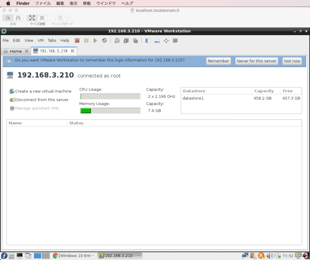The width and height of the screenshot is (310, 260).
Task: Click the 457.3 GB free cell
Action: [291, 98]
